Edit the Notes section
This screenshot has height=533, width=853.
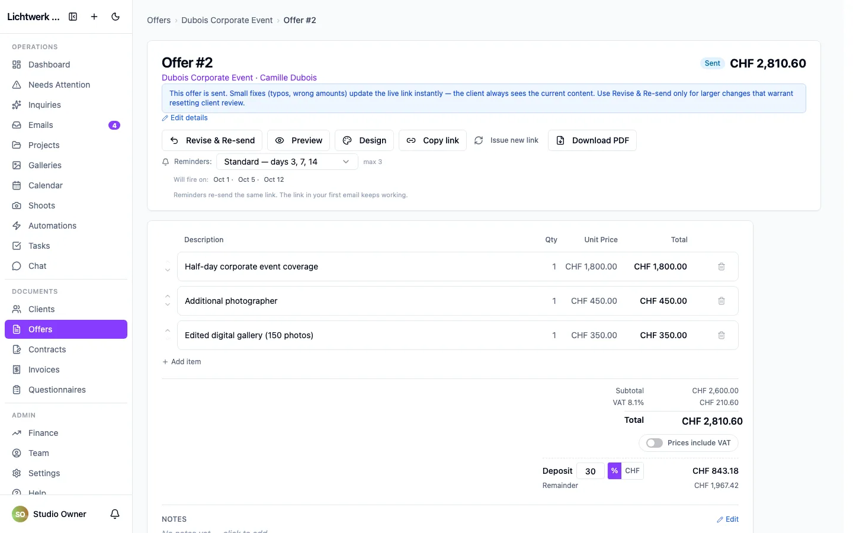click(x=727, y=519)
